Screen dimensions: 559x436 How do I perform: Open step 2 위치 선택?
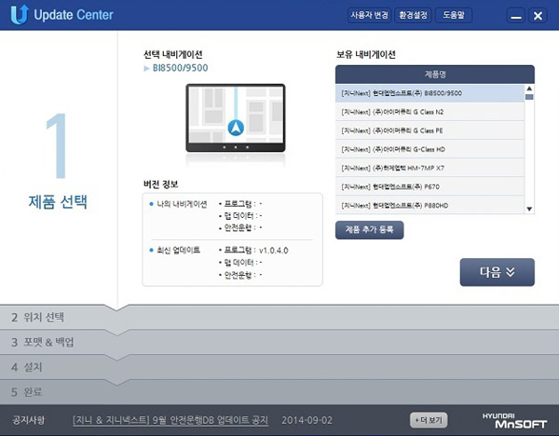click(x=279, y=317)
